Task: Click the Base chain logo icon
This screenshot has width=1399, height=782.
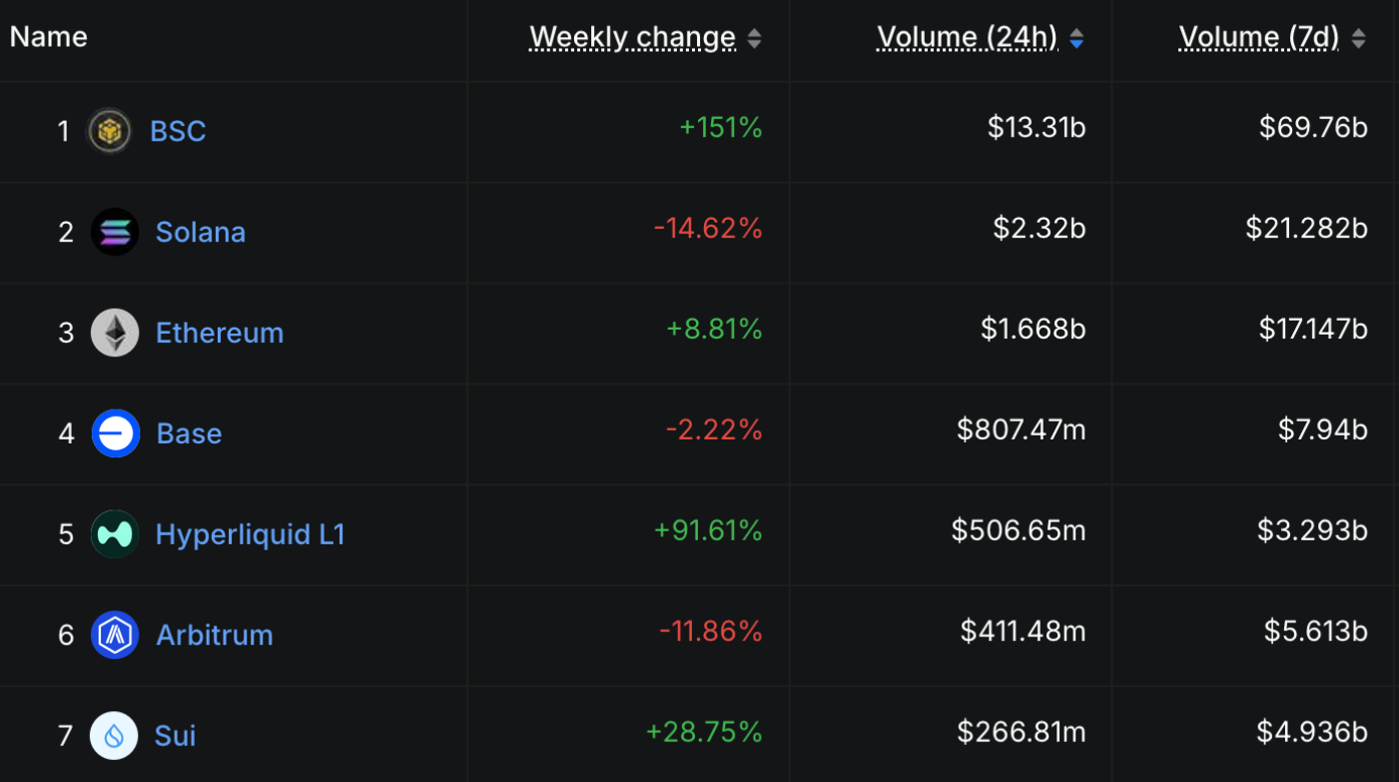Action: [x=116, y=433]
